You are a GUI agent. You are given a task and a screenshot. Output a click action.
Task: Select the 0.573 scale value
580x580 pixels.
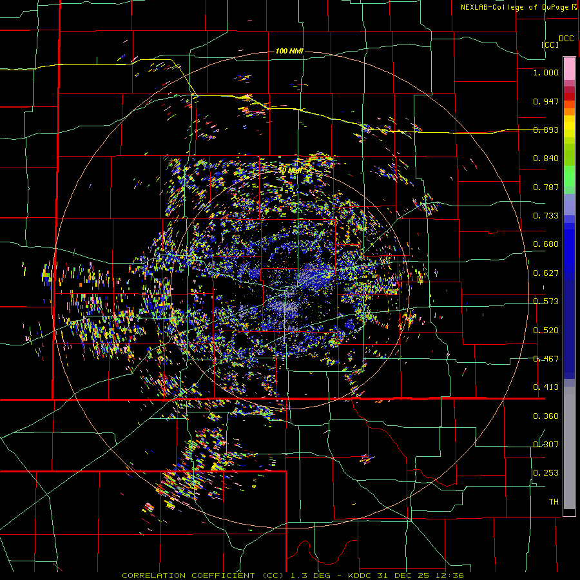coord(546,302)
